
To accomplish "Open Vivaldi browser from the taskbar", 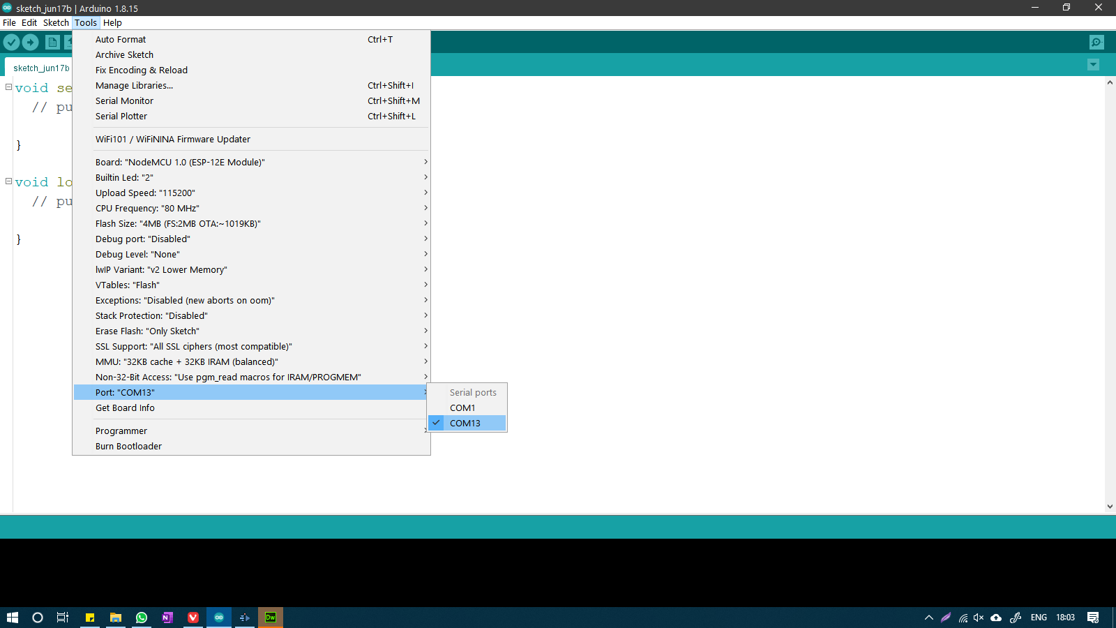I will tap(193, 618).
